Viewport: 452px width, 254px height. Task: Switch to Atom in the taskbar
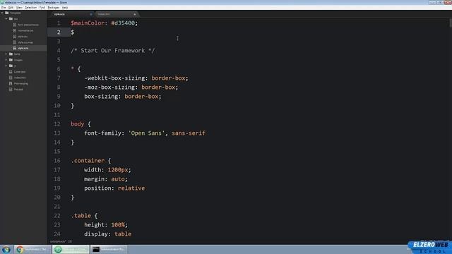point(71,249)
